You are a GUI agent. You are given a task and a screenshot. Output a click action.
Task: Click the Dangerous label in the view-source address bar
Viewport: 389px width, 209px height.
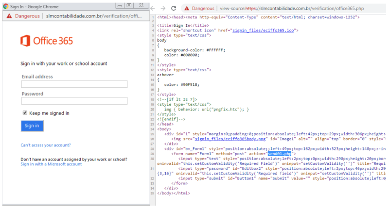pos(203,8)
